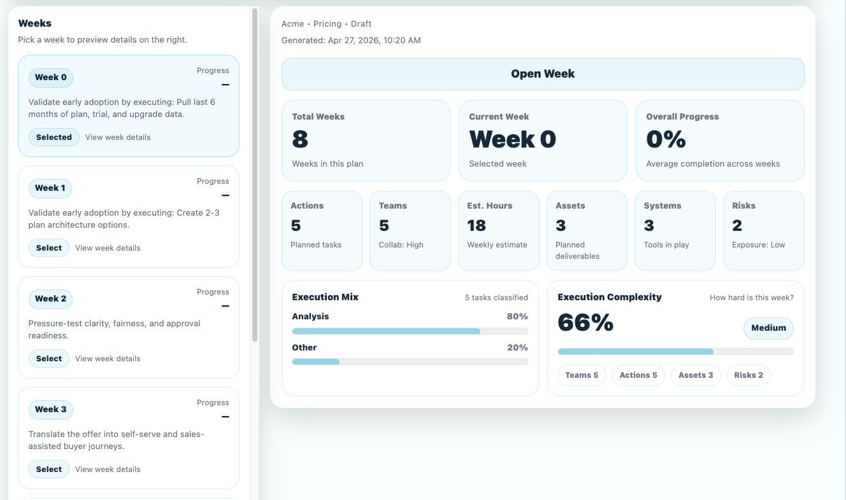Viewport: 846px width, 500px height.
Task: Click the Open Week button
Action: coord(543,74)
